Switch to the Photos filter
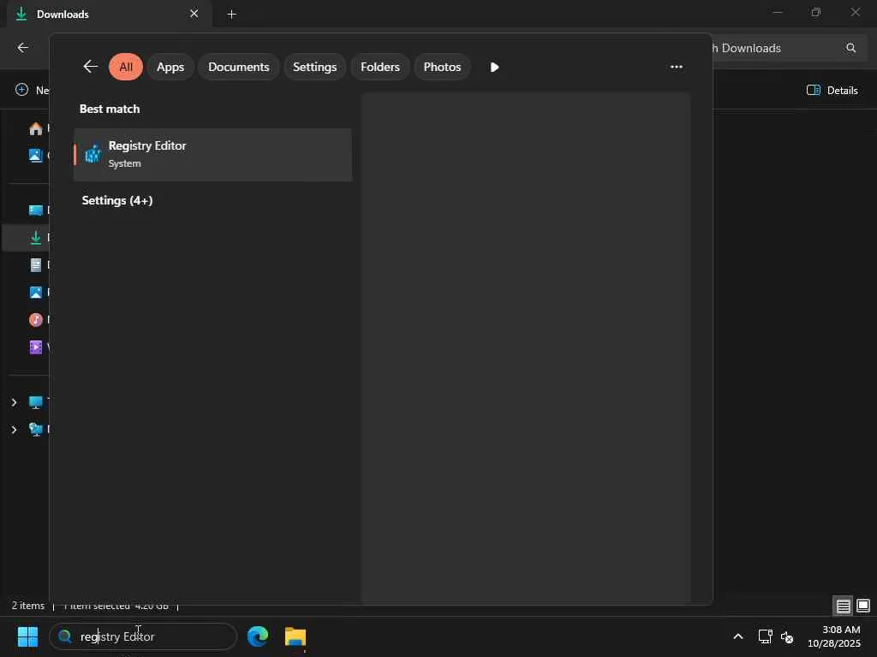877x657 pixels. [443, 67]
